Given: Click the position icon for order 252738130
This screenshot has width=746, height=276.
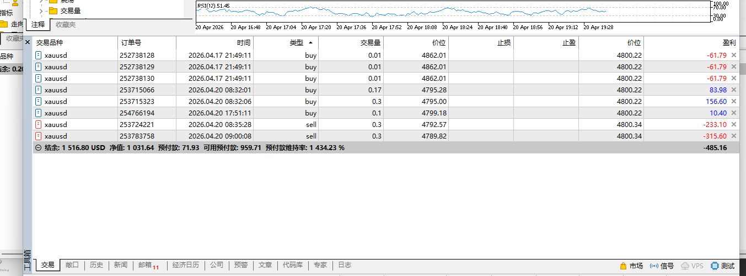Looking at the screenshot, I should pos(38,78).
